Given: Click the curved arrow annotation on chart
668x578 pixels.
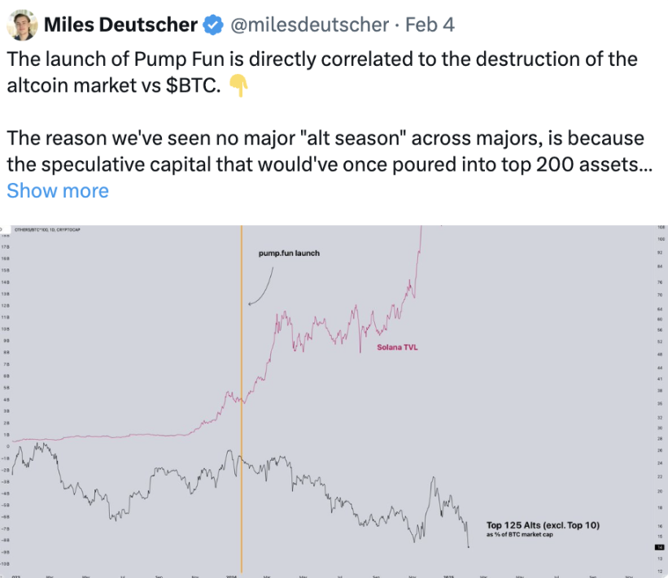Looking at the screenshot, I should [x=261, y=285].
